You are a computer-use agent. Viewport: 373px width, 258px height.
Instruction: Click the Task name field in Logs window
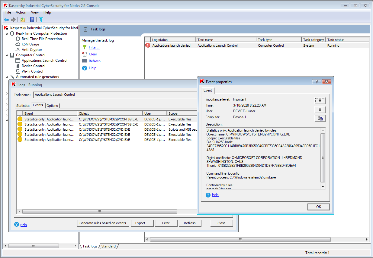[x=115, y=95]
